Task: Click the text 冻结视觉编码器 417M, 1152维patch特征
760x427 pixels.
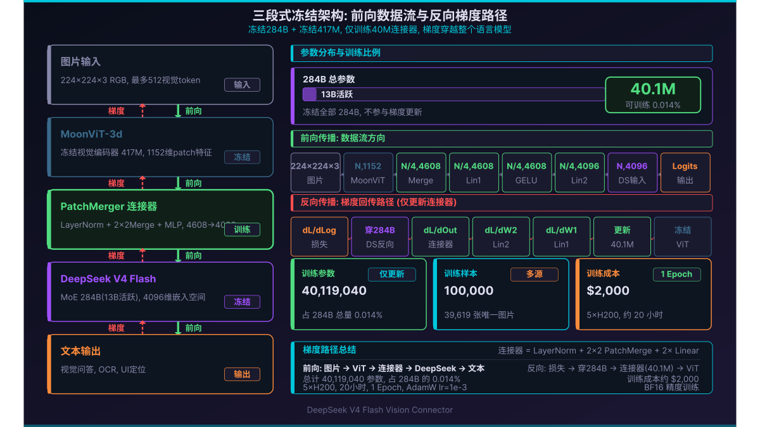Action: pyautogui.click(x=136, y=152)
